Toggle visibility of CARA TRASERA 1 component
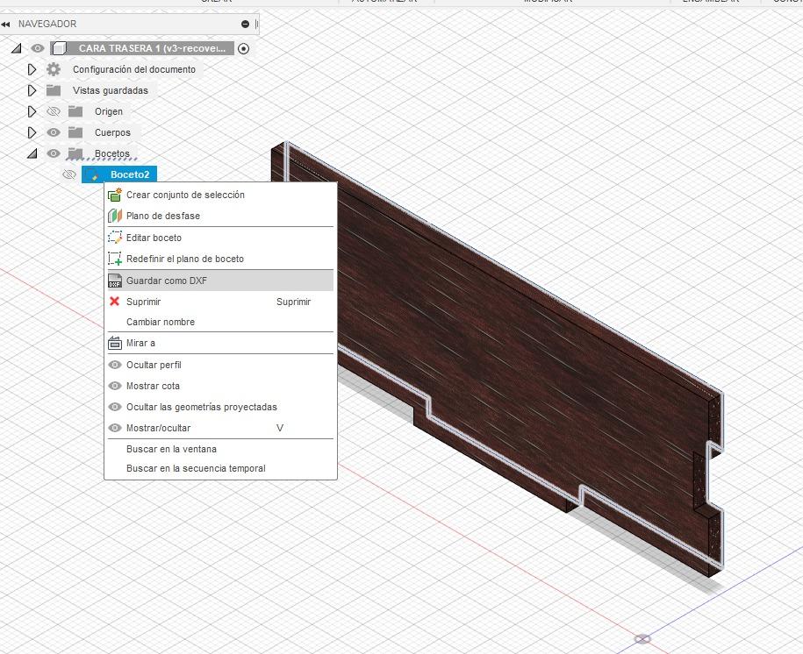This screenshot has height=654, width=803. [x=38, y=48]
